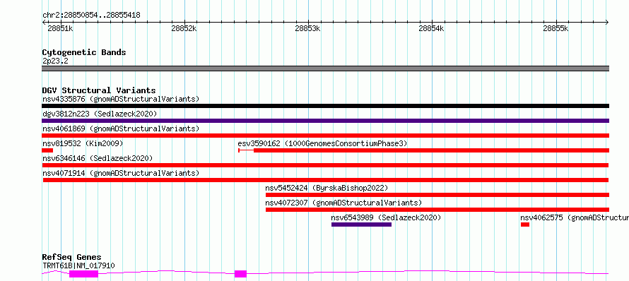Click the 28852k ruler tick label
Viewport: 629px width, 281px height.
point(184,28)
